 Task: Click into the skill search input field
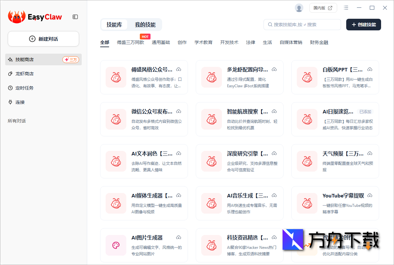point(302,24)
